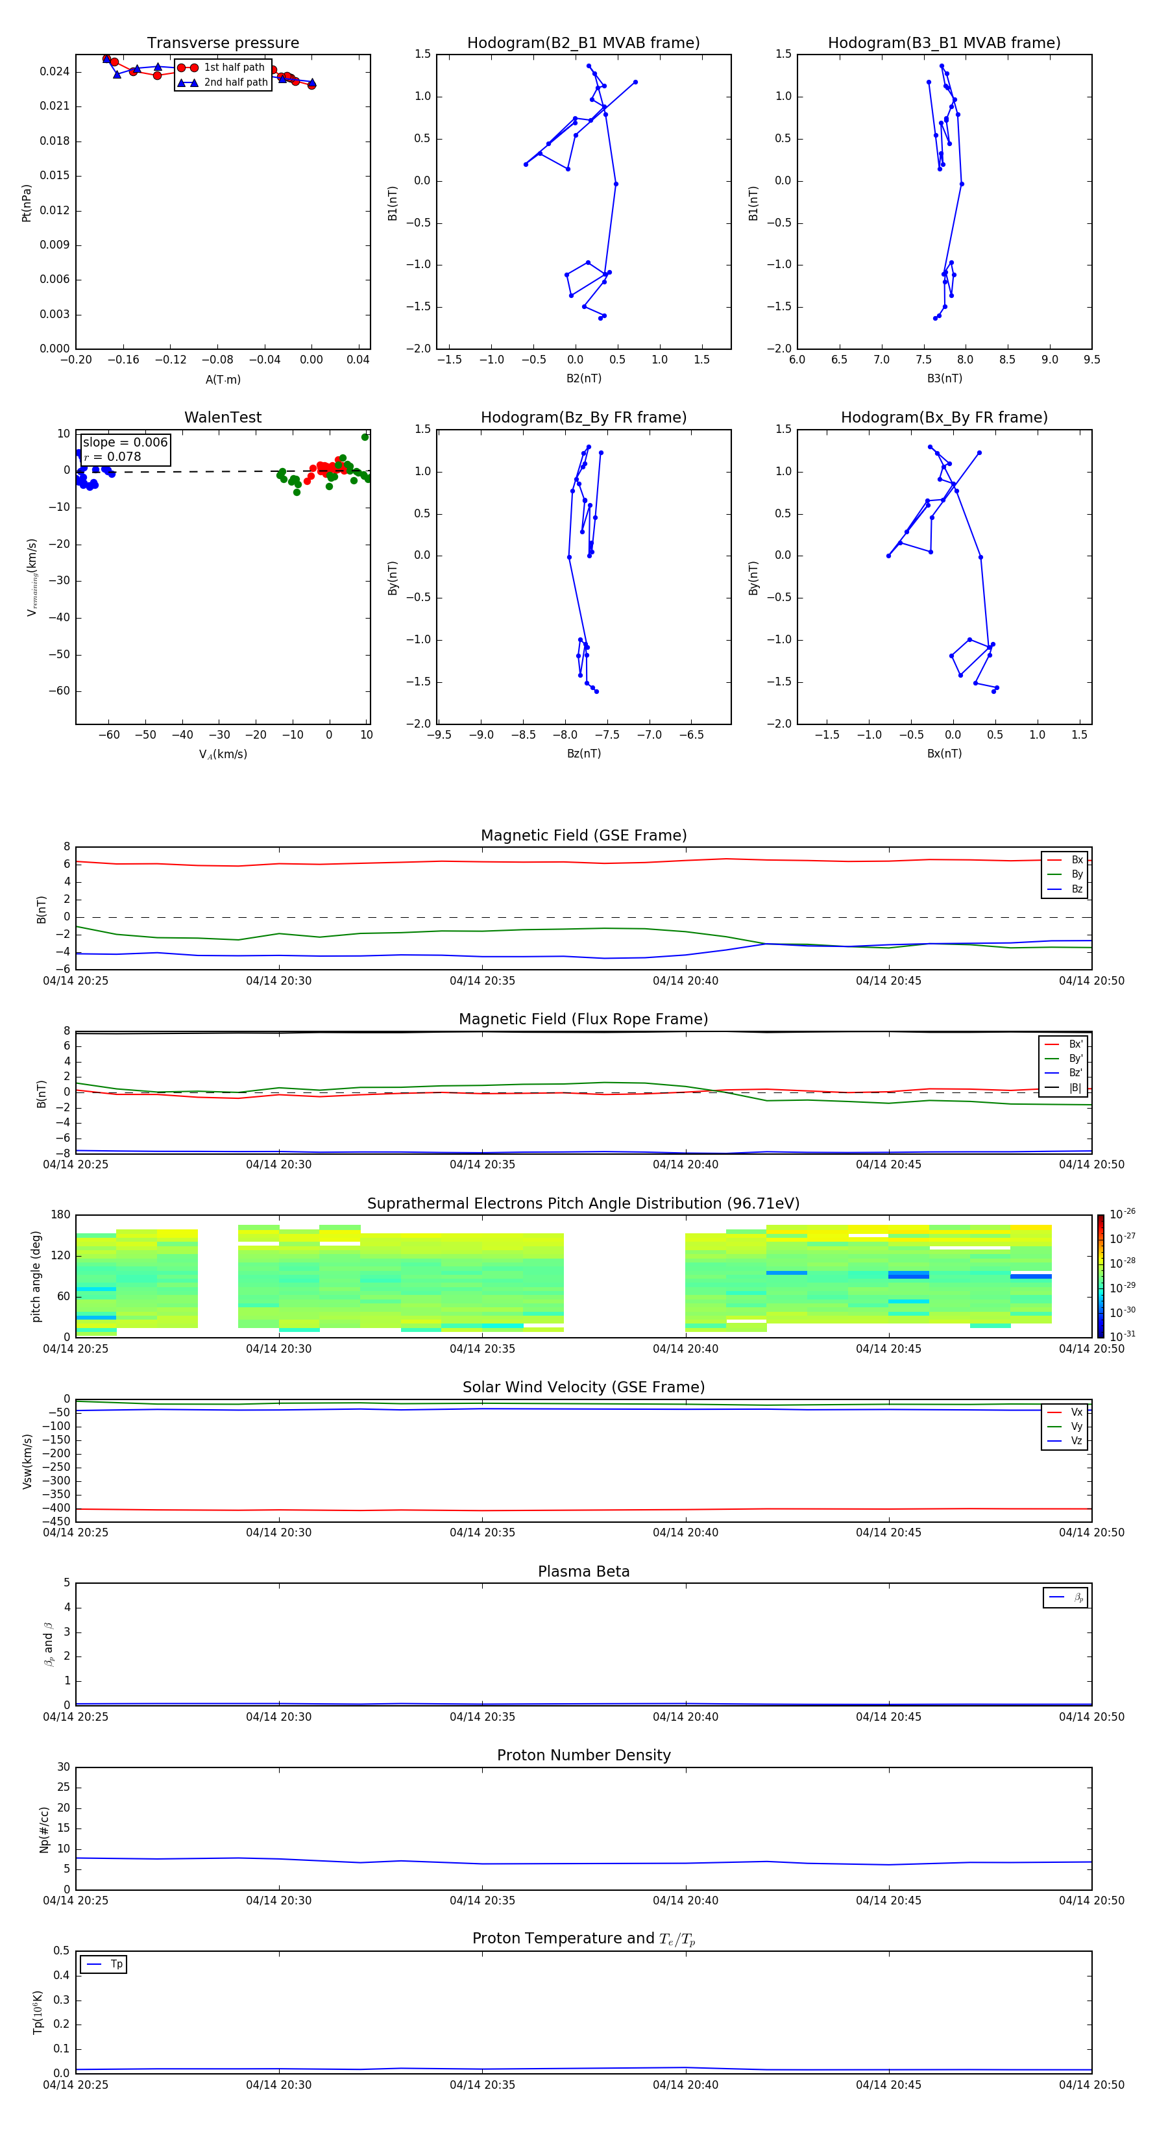The image size is (1168, 2142).
Task: Select the "Vremaining(km/s)" y-axis label
Action: 32,577
